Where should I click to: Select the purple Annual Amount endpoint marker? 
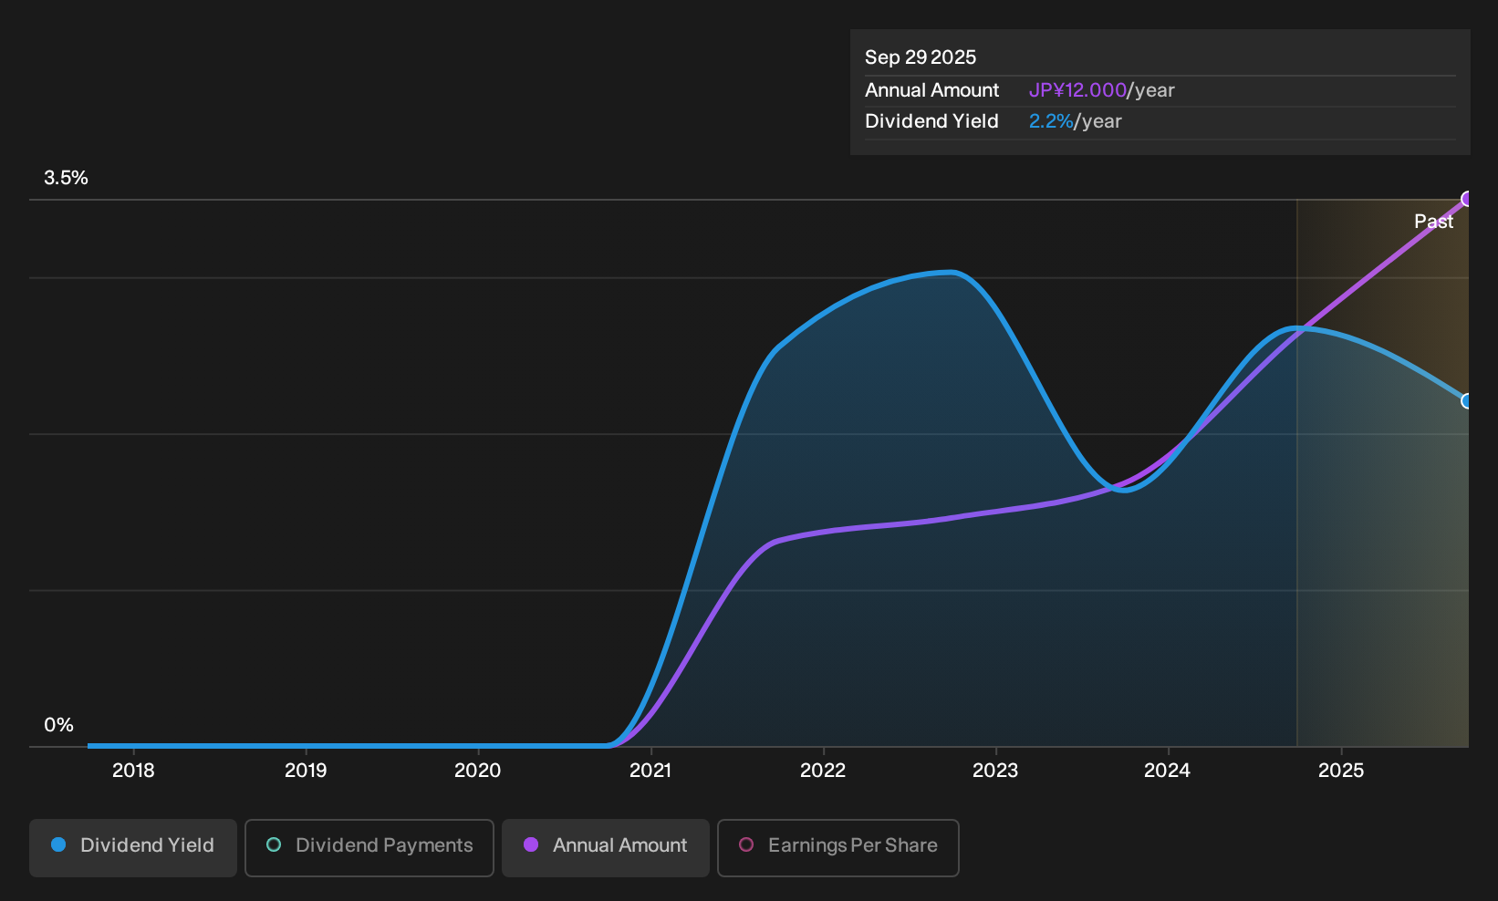pyautogui.click(x=1467, y=199)
